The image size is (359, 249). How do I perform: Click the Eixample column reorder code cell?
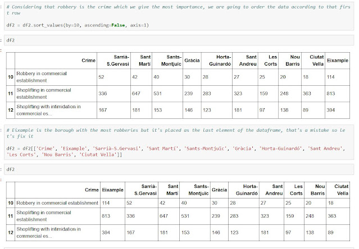tap(179, 142)
